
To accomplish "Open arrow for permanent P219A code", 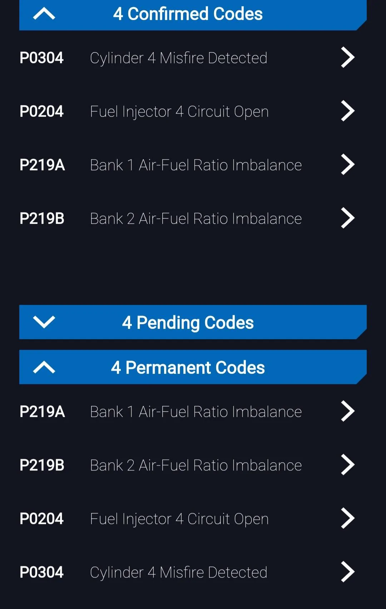I will coord(347,411).
